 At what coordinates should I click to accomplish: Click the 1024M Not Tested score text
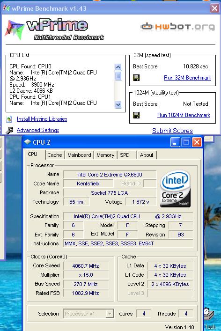(x=195, y=104)
